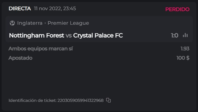Open the Premier League competition link

click(x=68, y=23)
